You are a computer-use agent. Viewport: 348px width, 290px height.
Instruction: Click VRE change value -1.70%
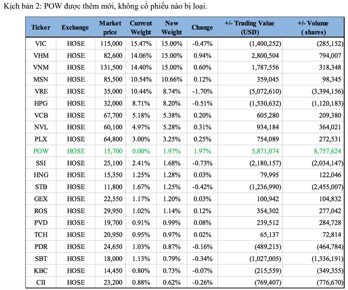click(x=202, y=92)
